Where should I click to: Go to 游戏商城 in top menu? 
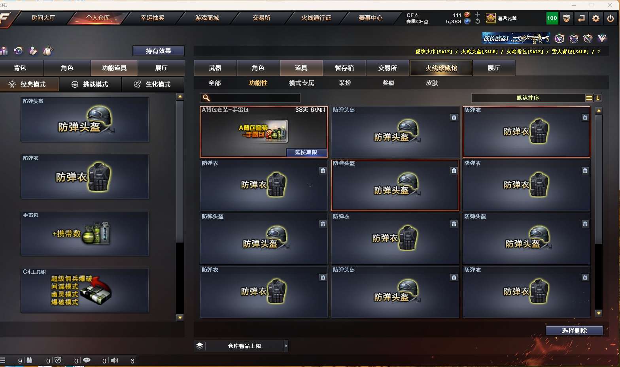207,18
